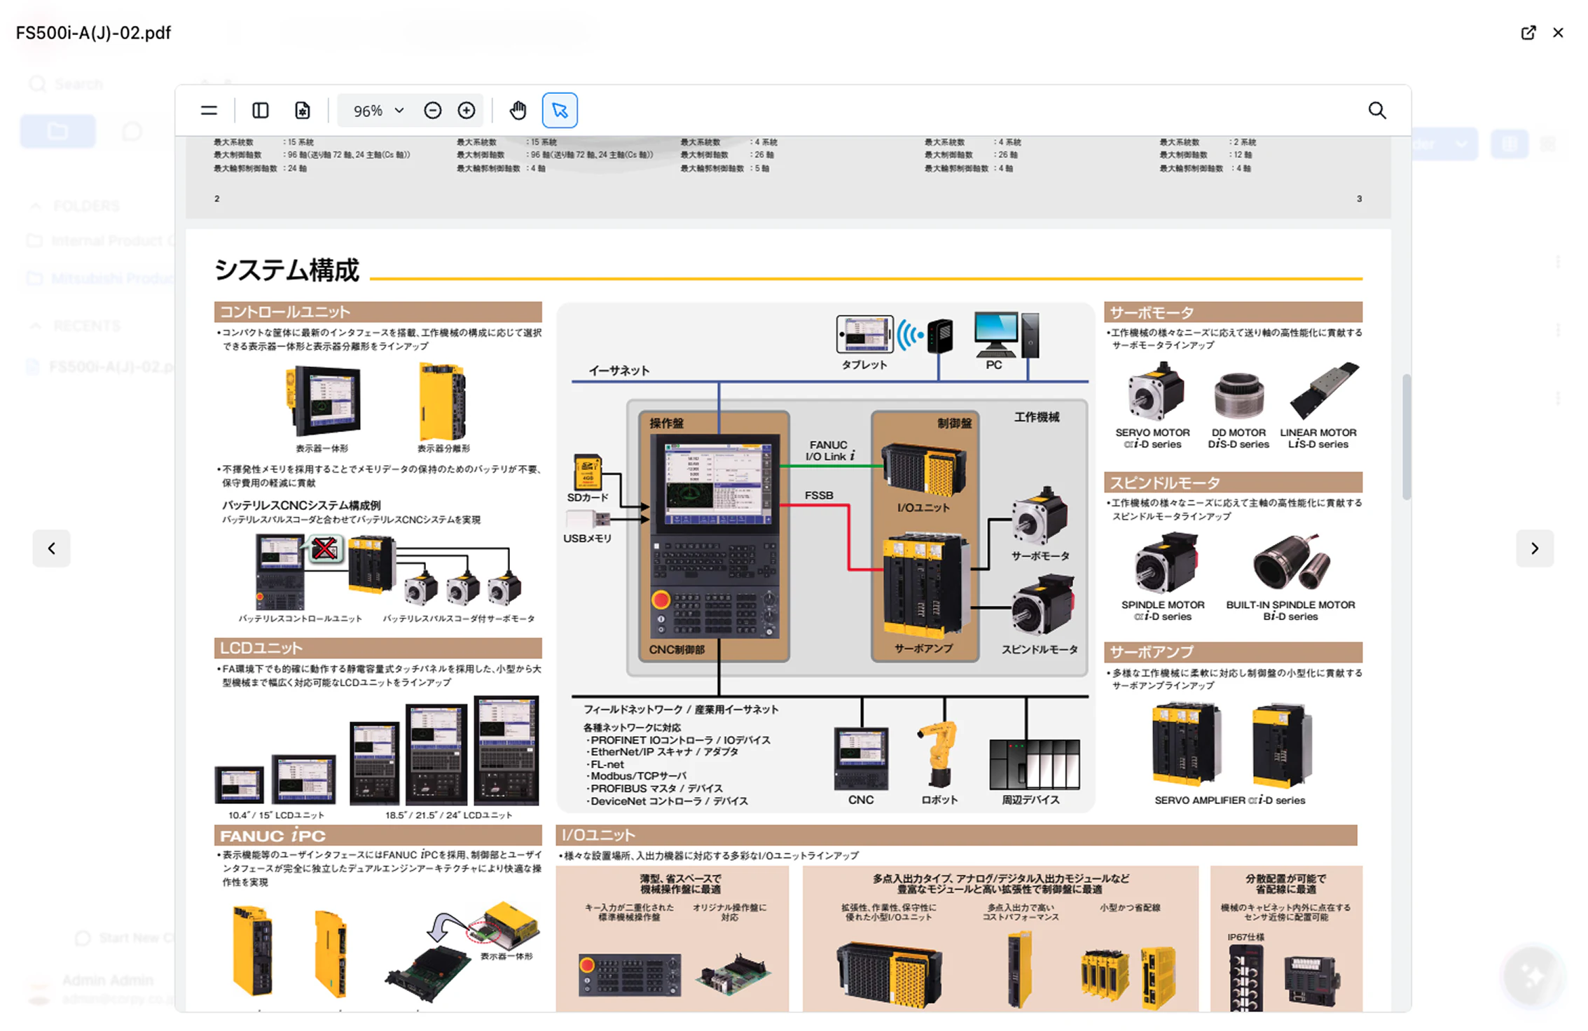Click the スピンドルモータ section header
1588x1031 pixels.
1234,483
